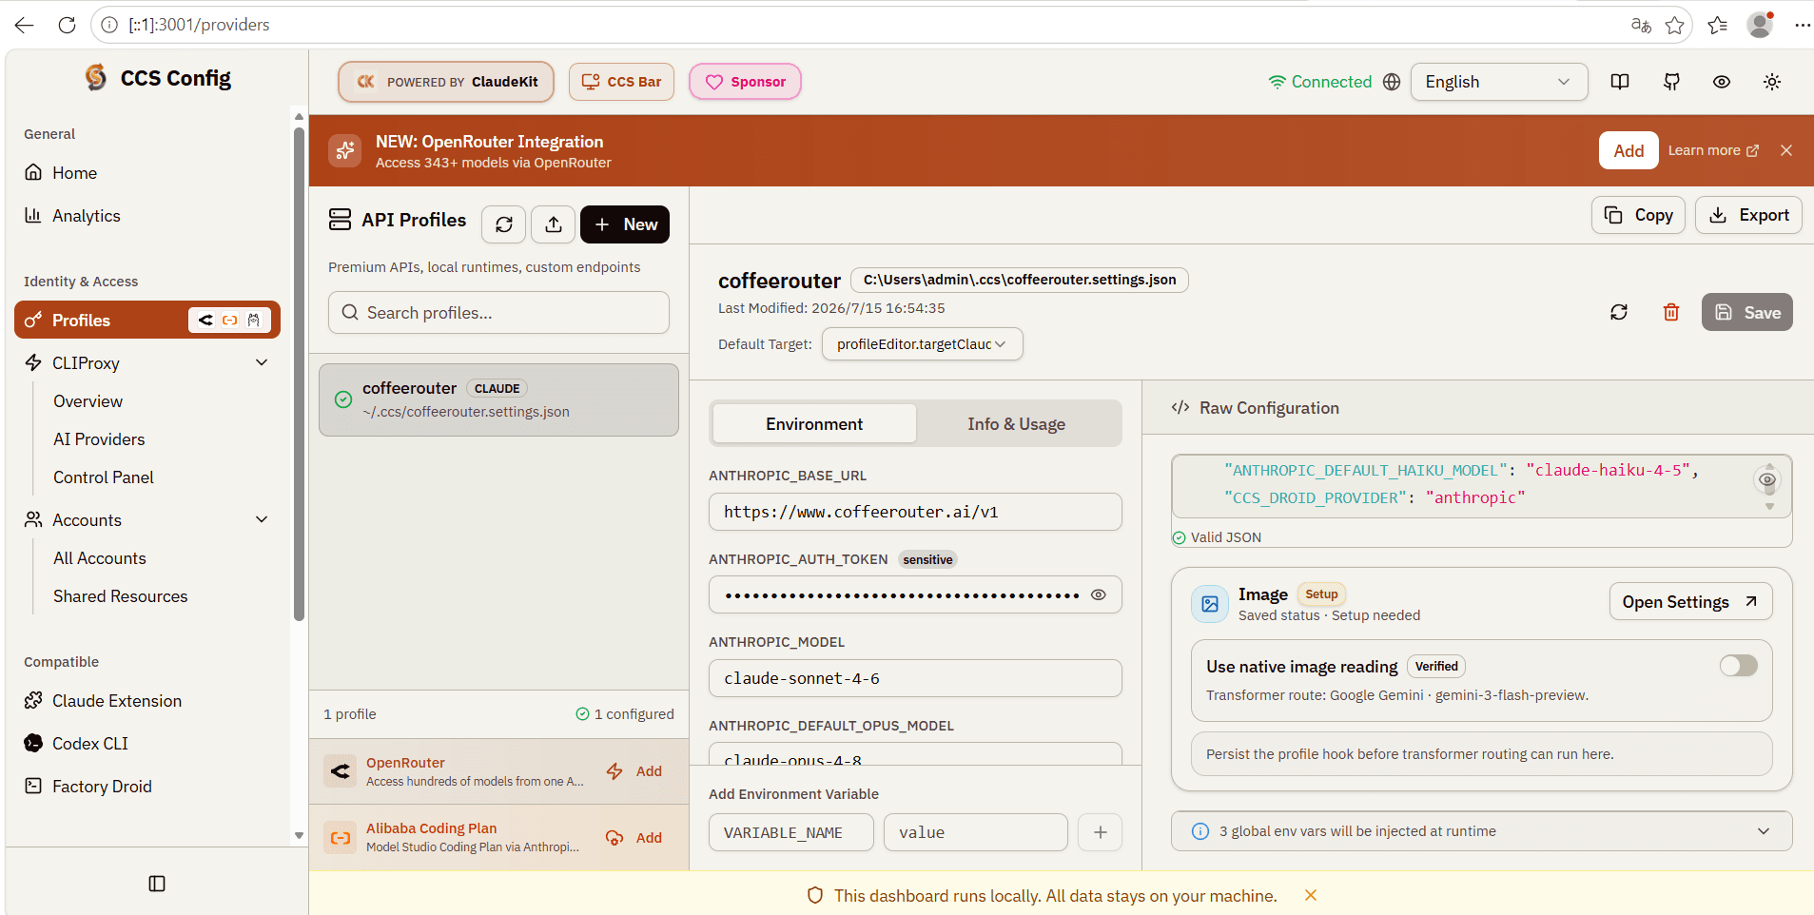
Task: Click the CCS Config logo
Action: 158,78
